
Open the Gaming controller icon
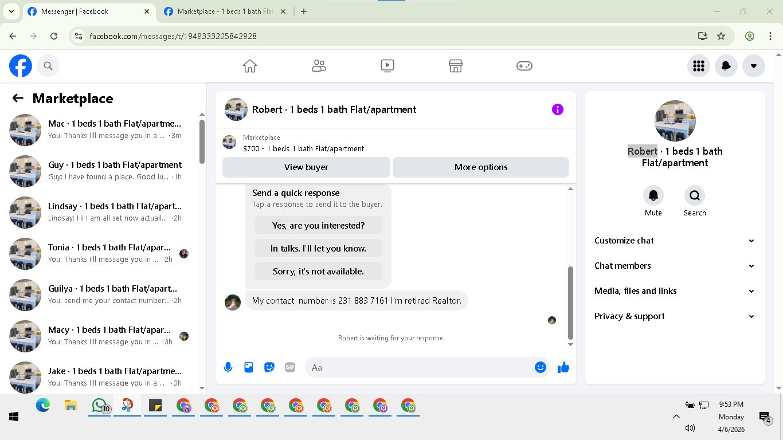click(524, 66)
